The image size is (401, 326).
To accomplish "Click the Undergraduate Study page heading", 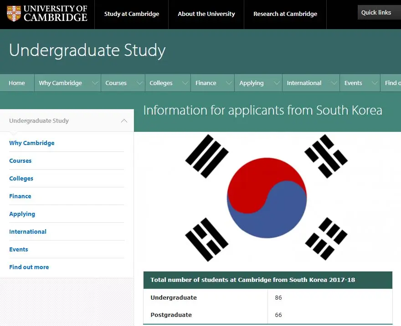I will 87,50.
